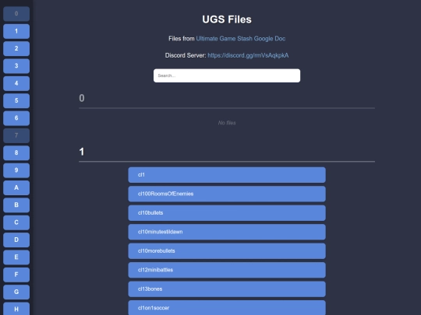Viewport: 421px width, 315px height.
Task: Jump to section 1 in sidebar
Action: point(16,31)
